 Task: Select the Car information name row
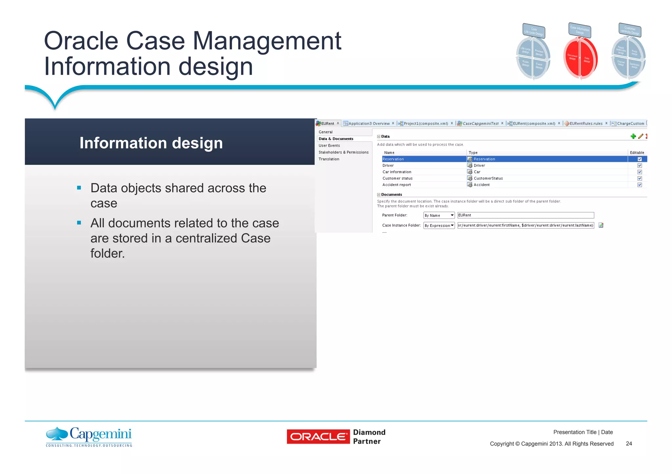pyautogui.click(x=424, y=172)
